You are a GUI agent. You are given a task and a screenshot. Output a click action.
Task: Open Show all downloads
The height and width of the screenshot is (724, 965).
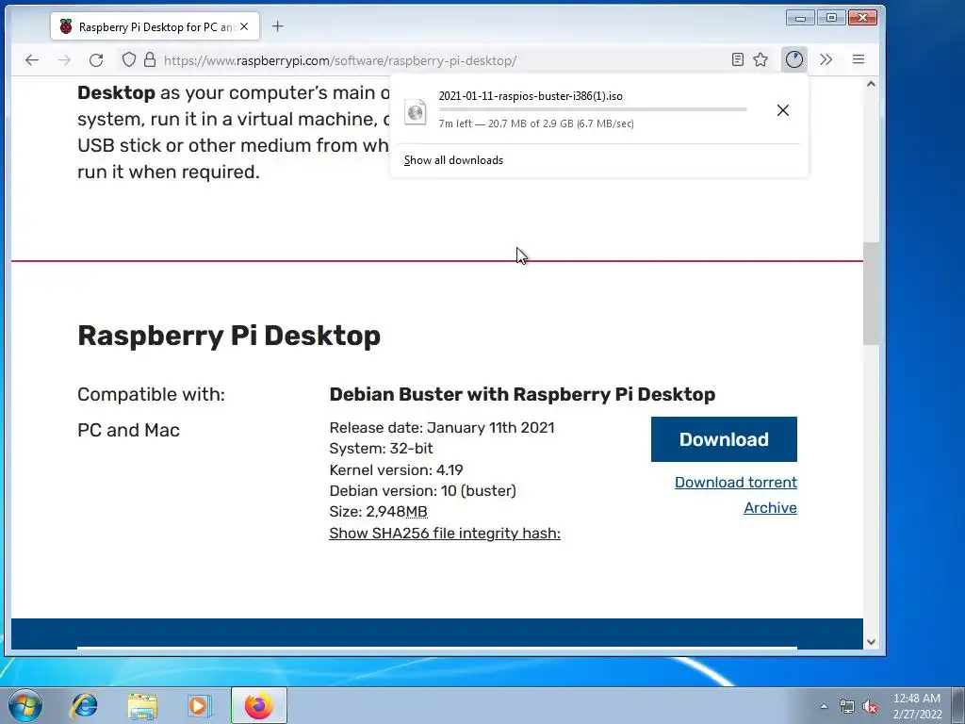click(453, 160)
